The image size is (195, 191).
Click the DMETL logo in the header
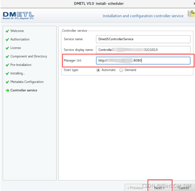tap(18, 16)
